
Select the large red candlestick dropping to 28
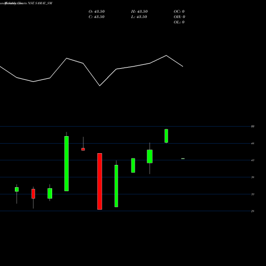(99, 181)
